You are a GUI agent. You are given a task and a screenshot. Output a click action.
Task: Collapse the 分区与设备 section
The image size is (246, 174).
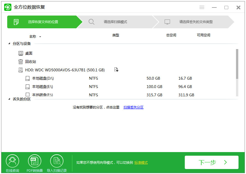pos(9,44)
